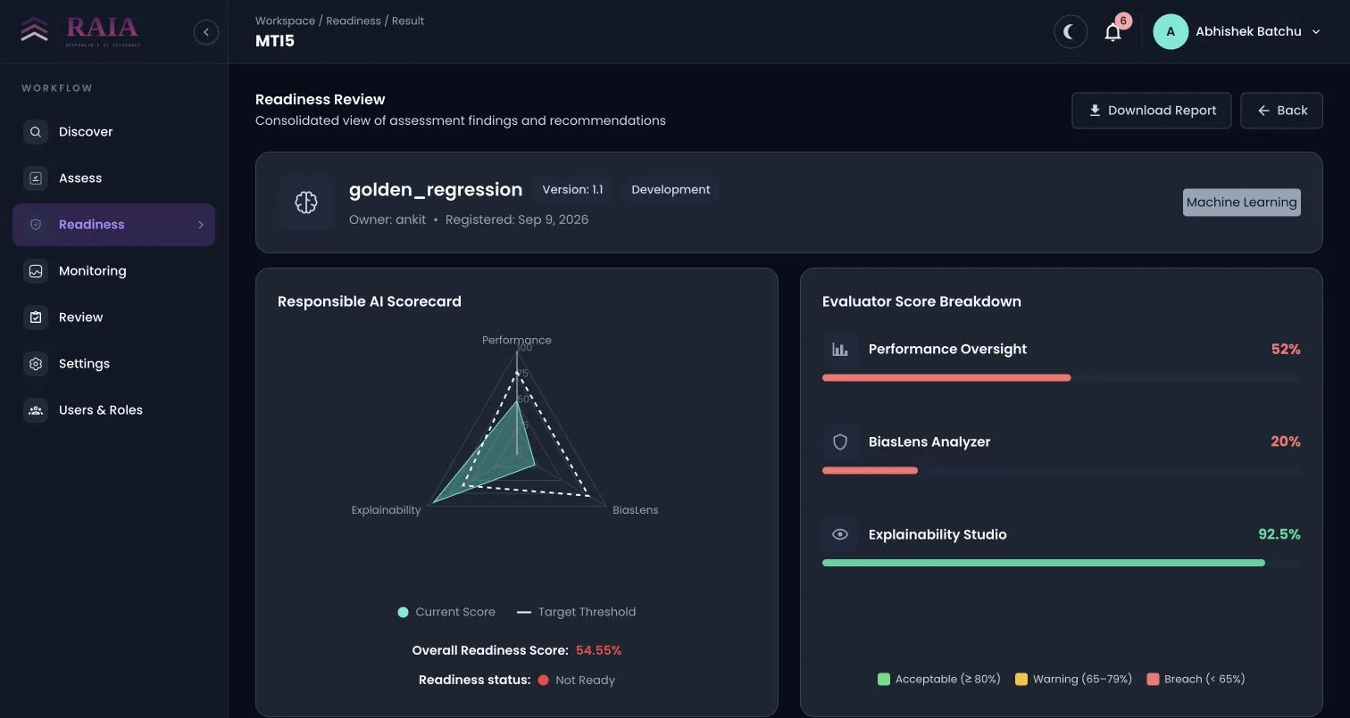Click the Download Report button

click(1152, 111)
